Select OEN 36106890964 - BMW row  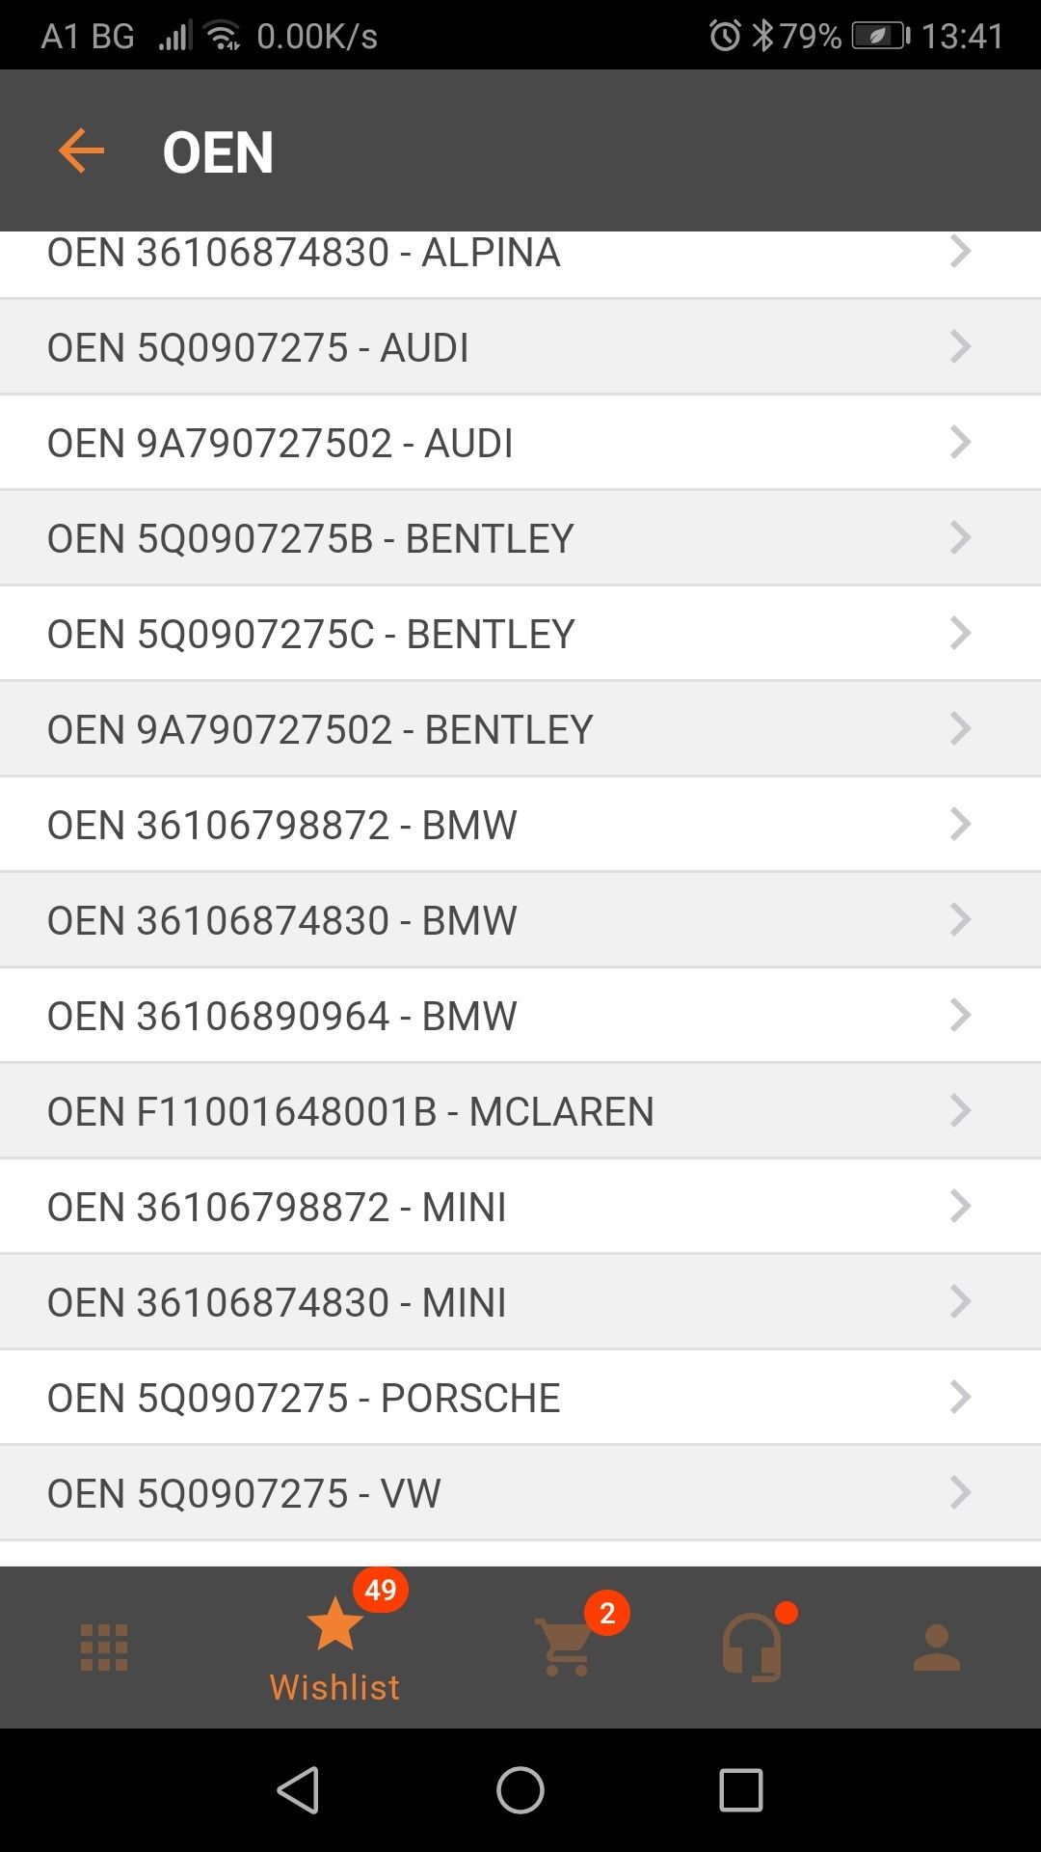pos(520,1016)
